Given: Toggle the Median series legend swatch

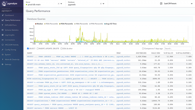Looking at the screenshot, I should (36, 24).
